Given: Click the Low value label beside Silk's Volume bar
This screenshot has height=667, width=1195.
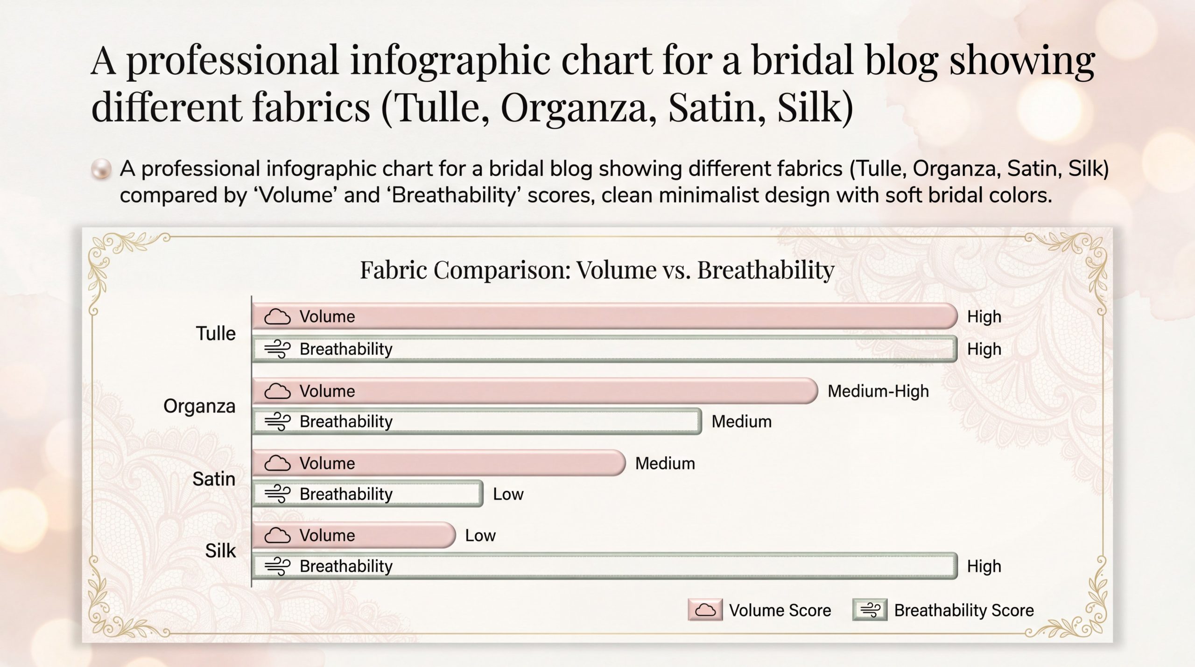Looking at the screenshot, I should [480, 535].
